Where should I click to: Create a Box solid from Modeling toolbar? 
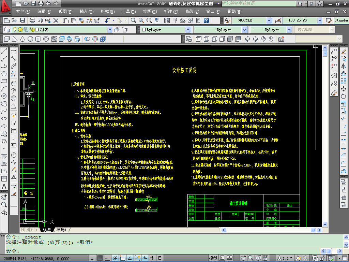pyautogui.click(x=7, y=39)
